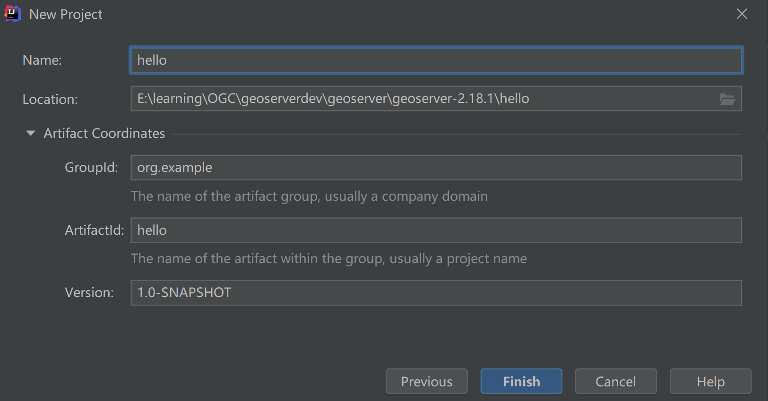Click the Location label
768x401 pixels.
click(x=50, y=100)
